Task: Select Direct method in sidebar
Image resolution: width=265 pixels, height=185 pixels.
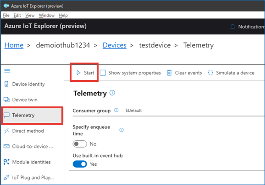Action: tap(28, 131)
